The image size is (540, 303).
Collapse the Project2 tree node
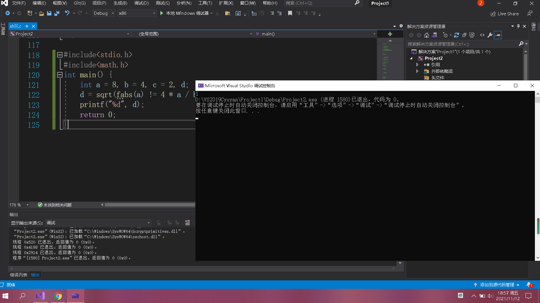pyautogui.click(x=411, y=58)
